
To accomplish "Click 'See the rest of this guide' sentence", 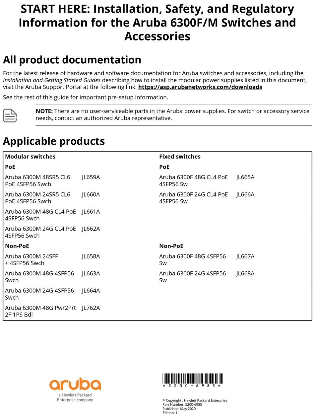I will pyautogui.click(x=86, y=97).
